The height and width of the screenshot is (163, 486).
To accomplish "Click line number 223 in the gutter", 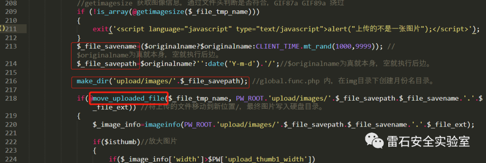I will (11, 151).
